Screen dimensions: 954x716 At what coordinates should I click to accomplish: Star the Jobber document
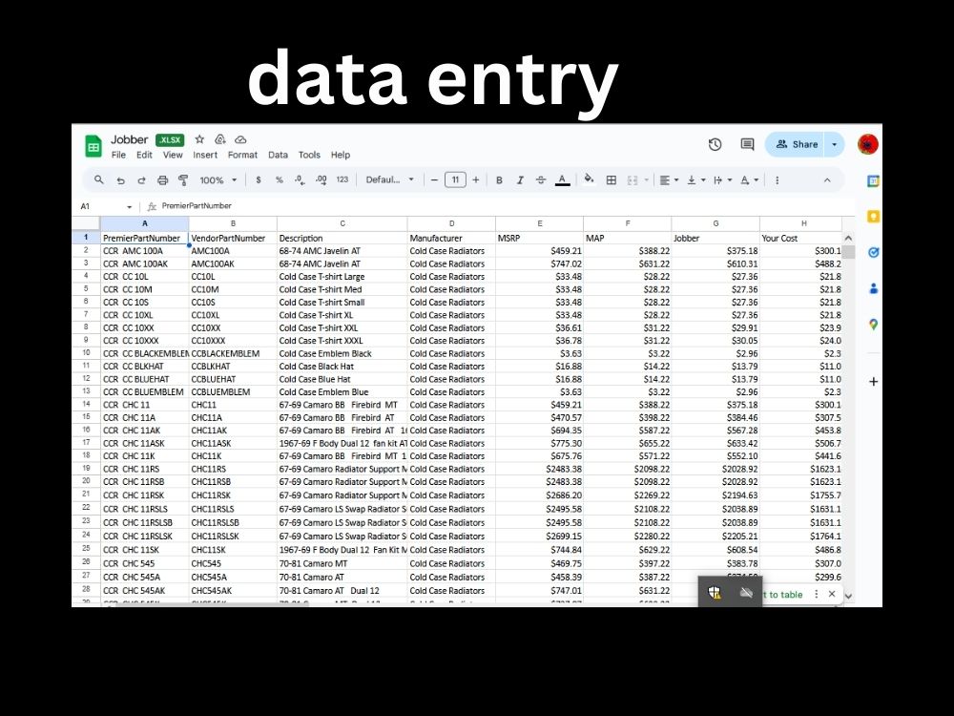pyautogui.click(x=199, y=139)
